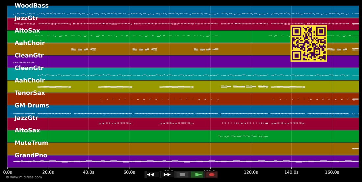362x182 pixels.
Task: Click the rewind button
Action: pyautogui.click(x=153, y=175)
